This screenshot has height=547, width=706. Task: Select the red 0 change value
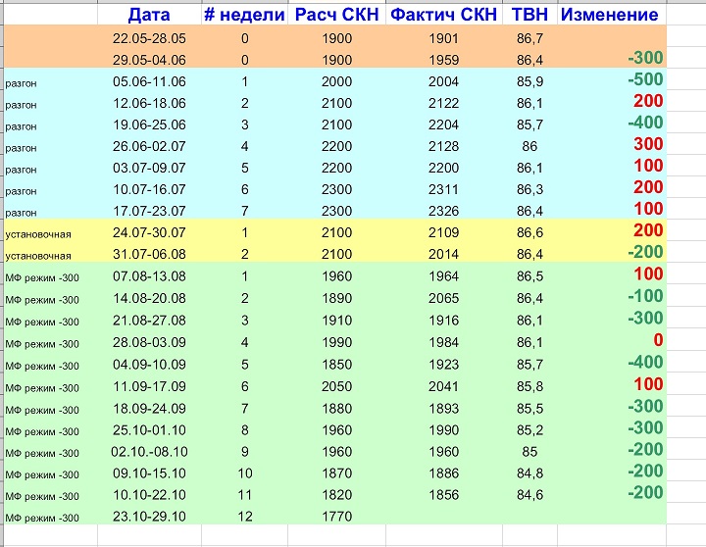(x=658, y=340)
